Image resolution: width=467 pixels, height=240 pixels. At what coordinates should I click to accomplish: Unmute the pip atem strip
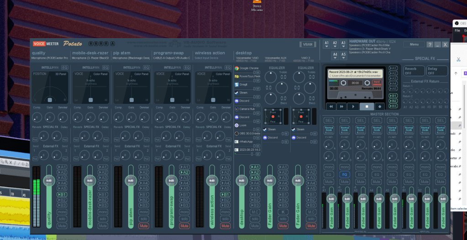click(x=143, y=226)
